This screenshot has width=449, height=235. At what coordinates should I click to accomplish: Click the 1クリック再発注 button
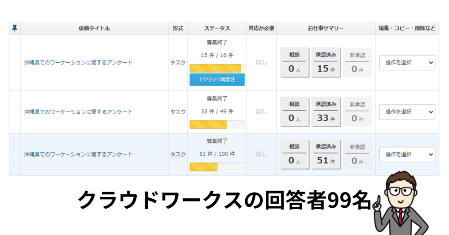click(217, 80)
